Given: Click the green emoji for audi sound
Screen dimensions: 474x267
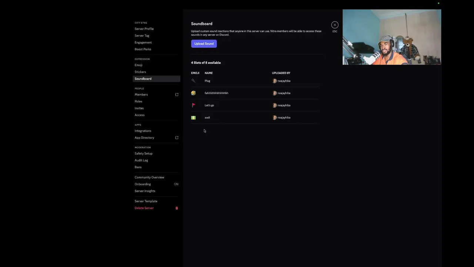Looking at the screenshot, I should click(x=193, y=118).
